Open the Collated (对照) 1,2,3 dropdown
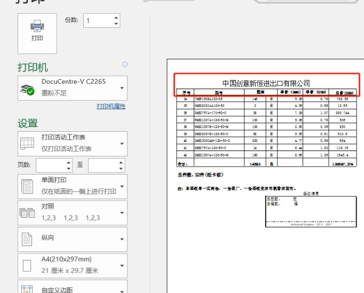Screen dimensions: 364x293 pos(73,213)
